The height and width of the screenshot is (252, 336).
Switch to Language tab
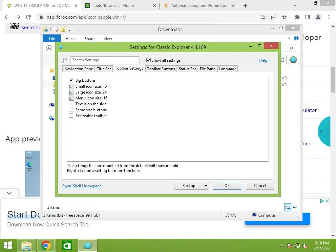(x=228, y=69)
